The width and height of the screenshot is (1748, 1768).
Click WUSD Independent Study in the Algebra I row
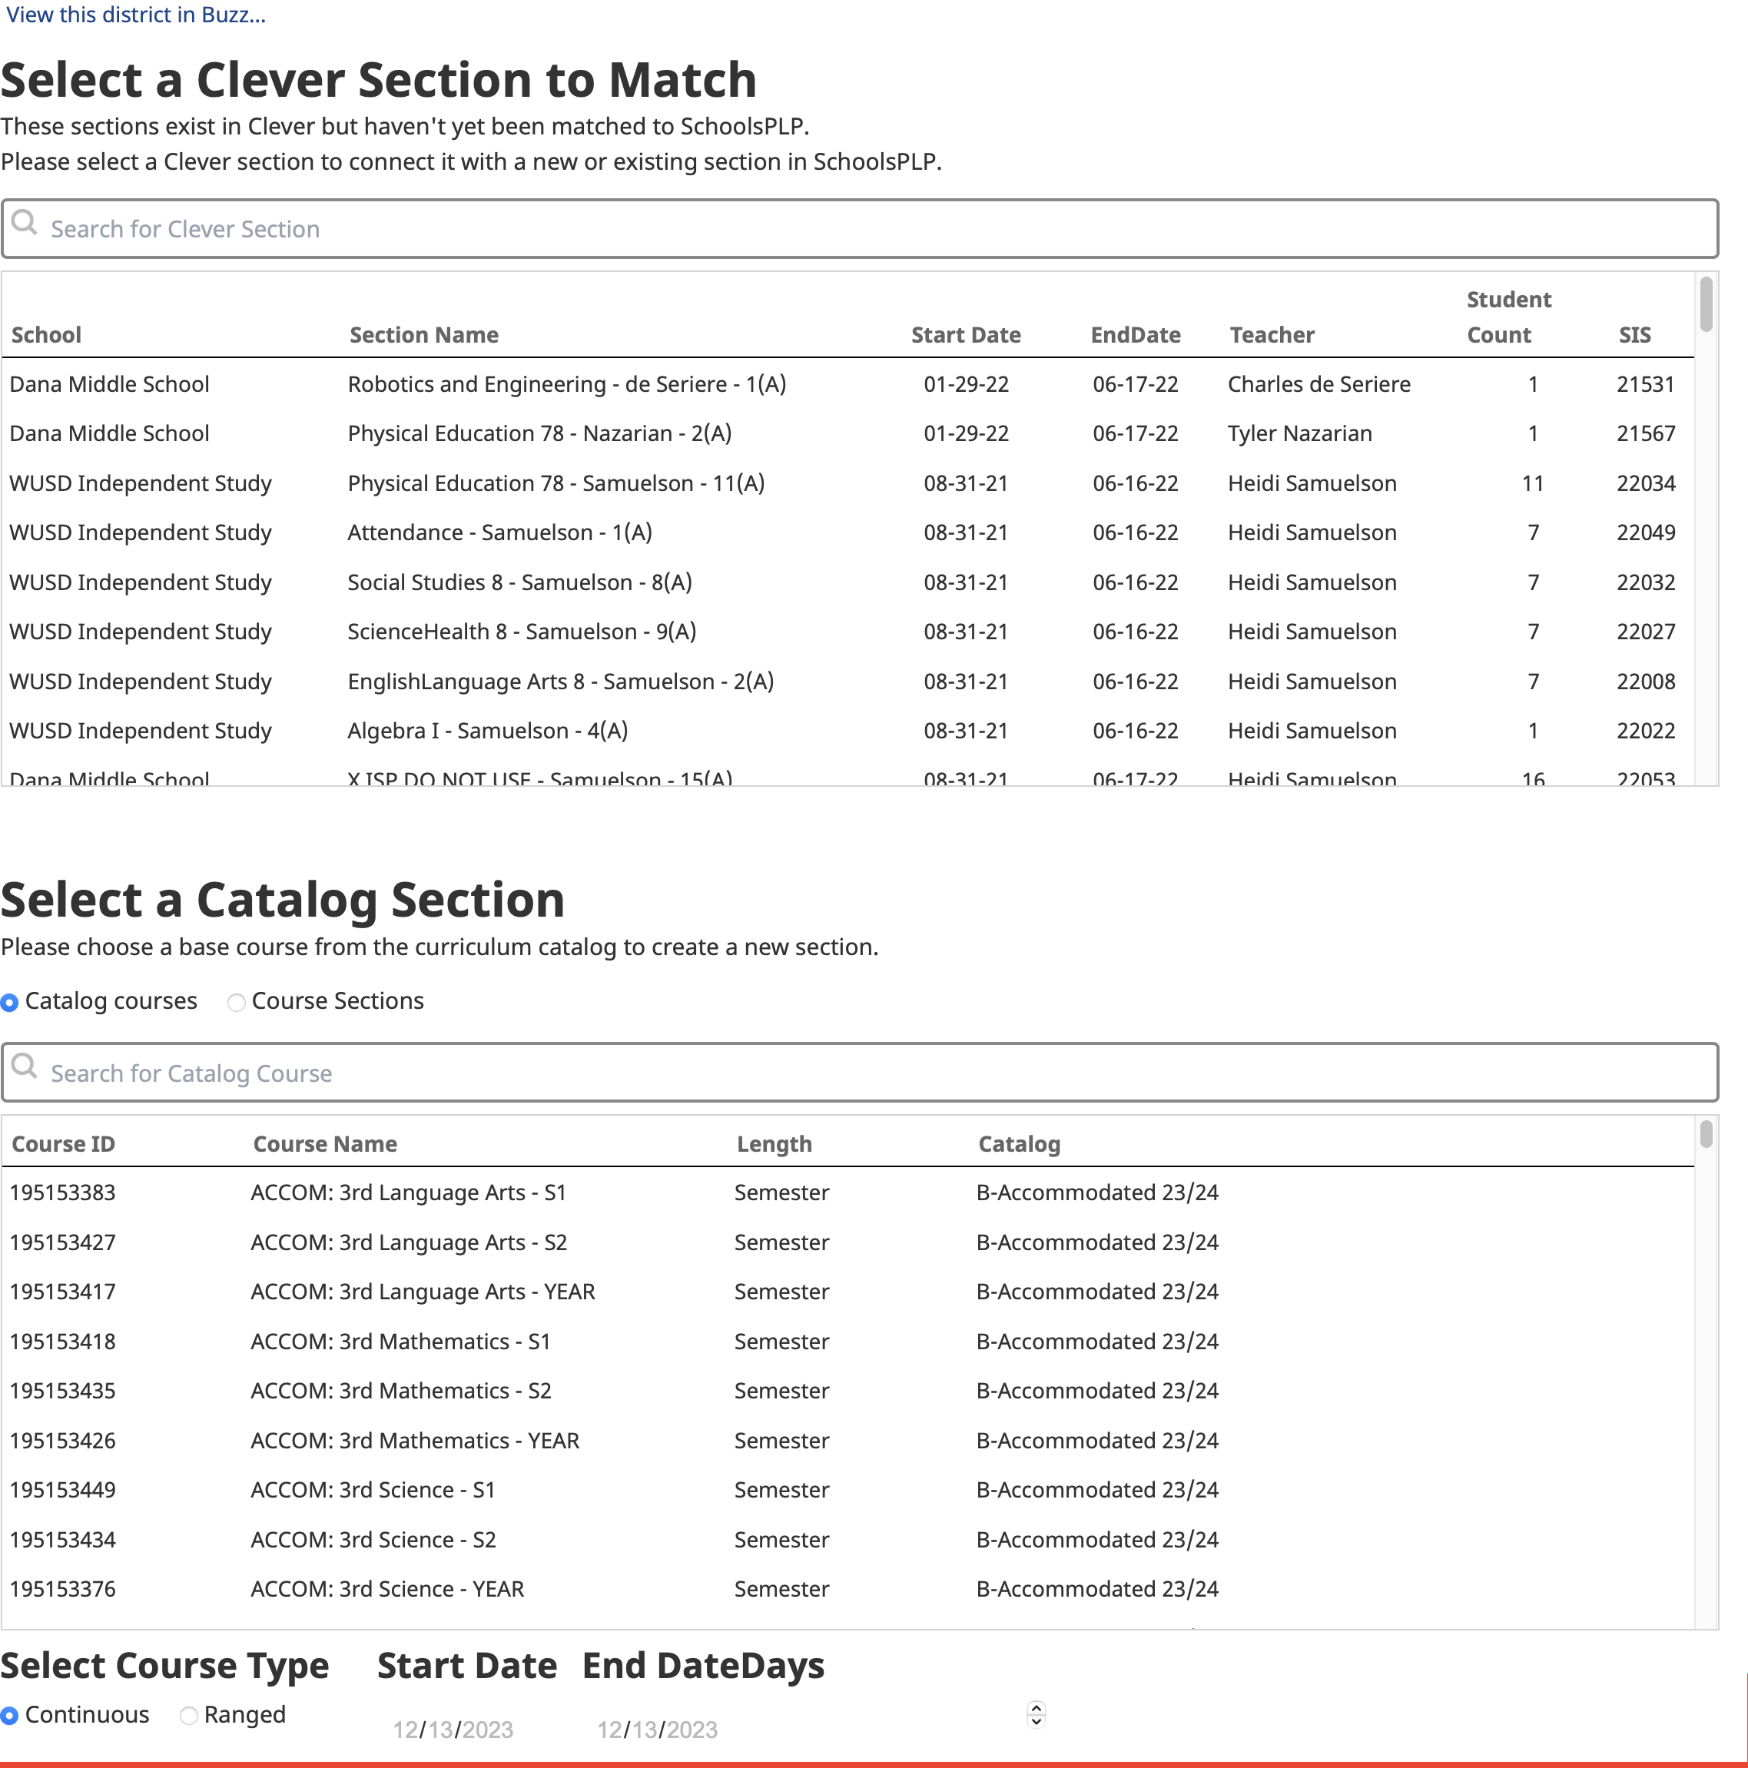(140, 730)
